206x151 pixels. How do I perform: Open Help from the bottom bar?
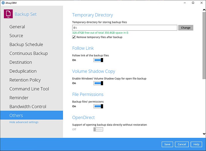point(196,144)
